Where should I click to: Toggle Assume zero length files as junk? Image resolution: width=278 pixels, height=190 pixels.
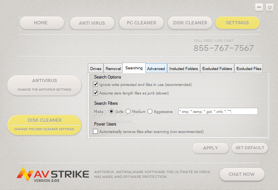click(x=95, y=93)
